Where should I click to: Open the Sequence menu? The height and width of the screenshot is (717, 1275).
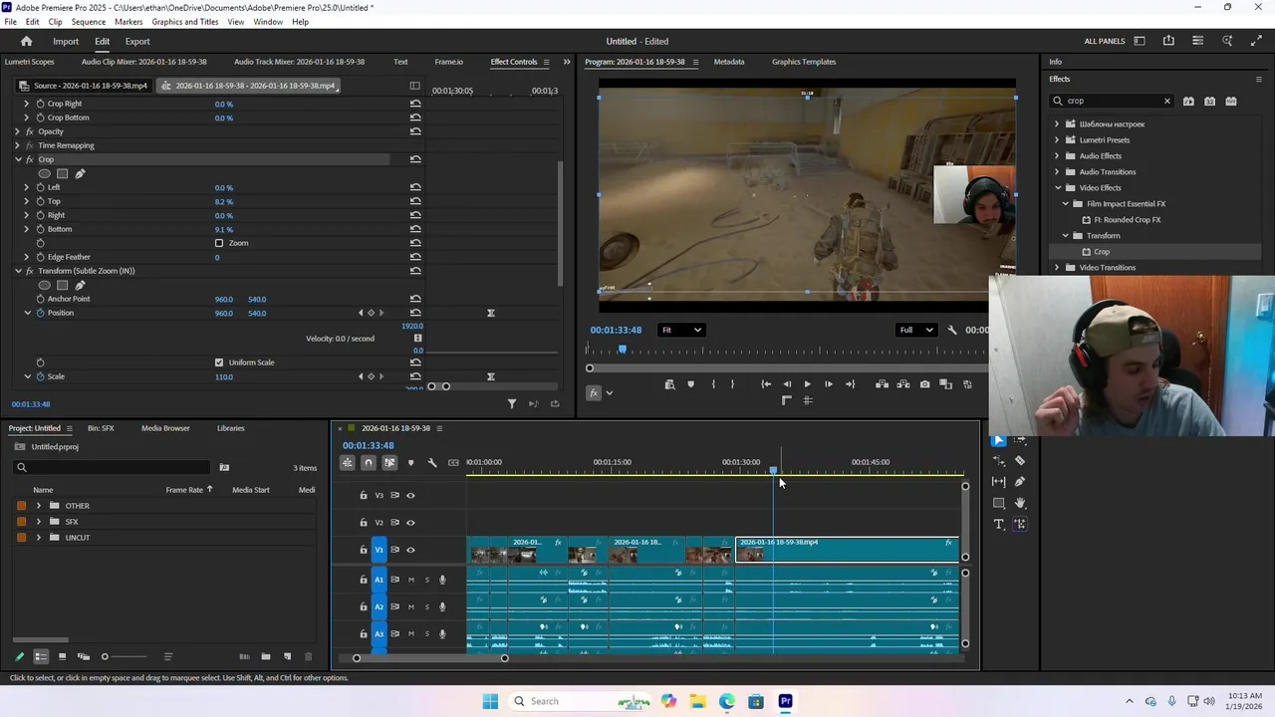89,21
